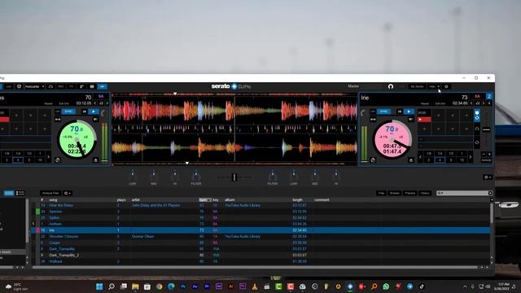Open Serato setup gear icon
Image resolution: width=521 pixels, height=293 pixels.
tap(446, 87)
